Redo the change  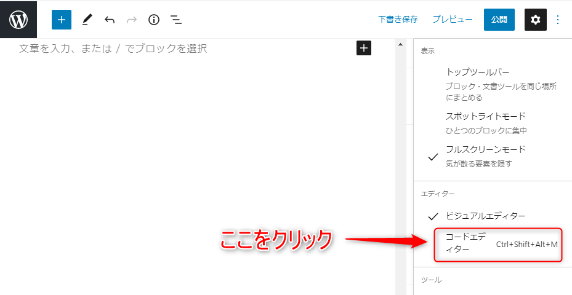131,20
